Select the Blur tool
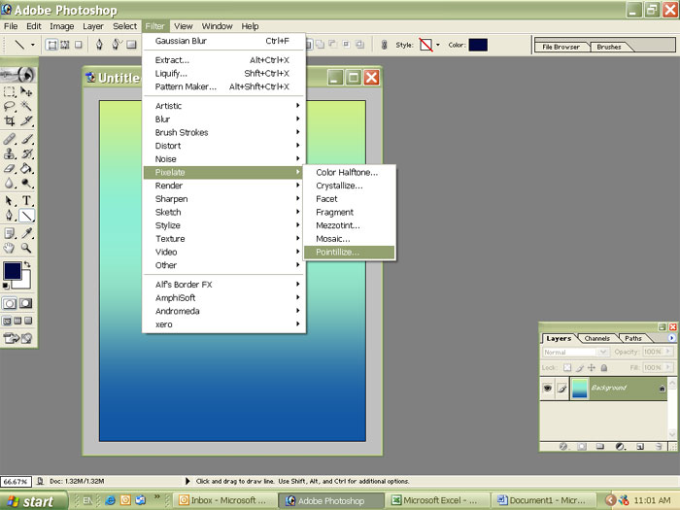Screen dimensions: 680x510 pyautogui.click(x=9, y=183)
